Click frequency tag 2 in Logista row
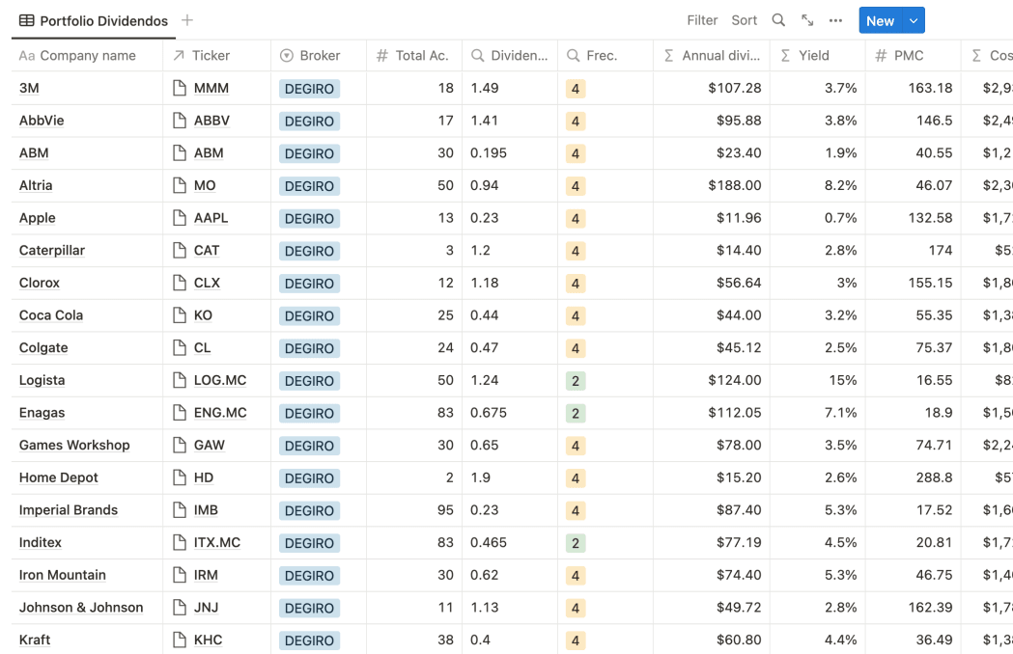The image size is (1013, 654). coord(576,380)
